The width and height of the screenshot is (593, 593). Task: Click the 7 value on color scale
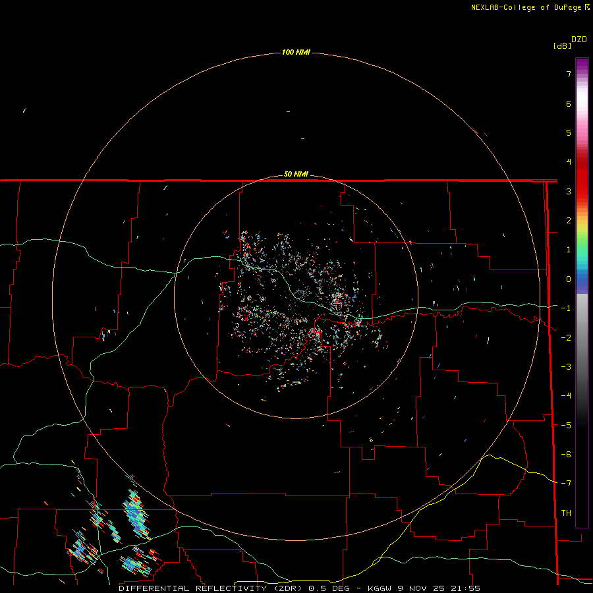click(569, 74)
